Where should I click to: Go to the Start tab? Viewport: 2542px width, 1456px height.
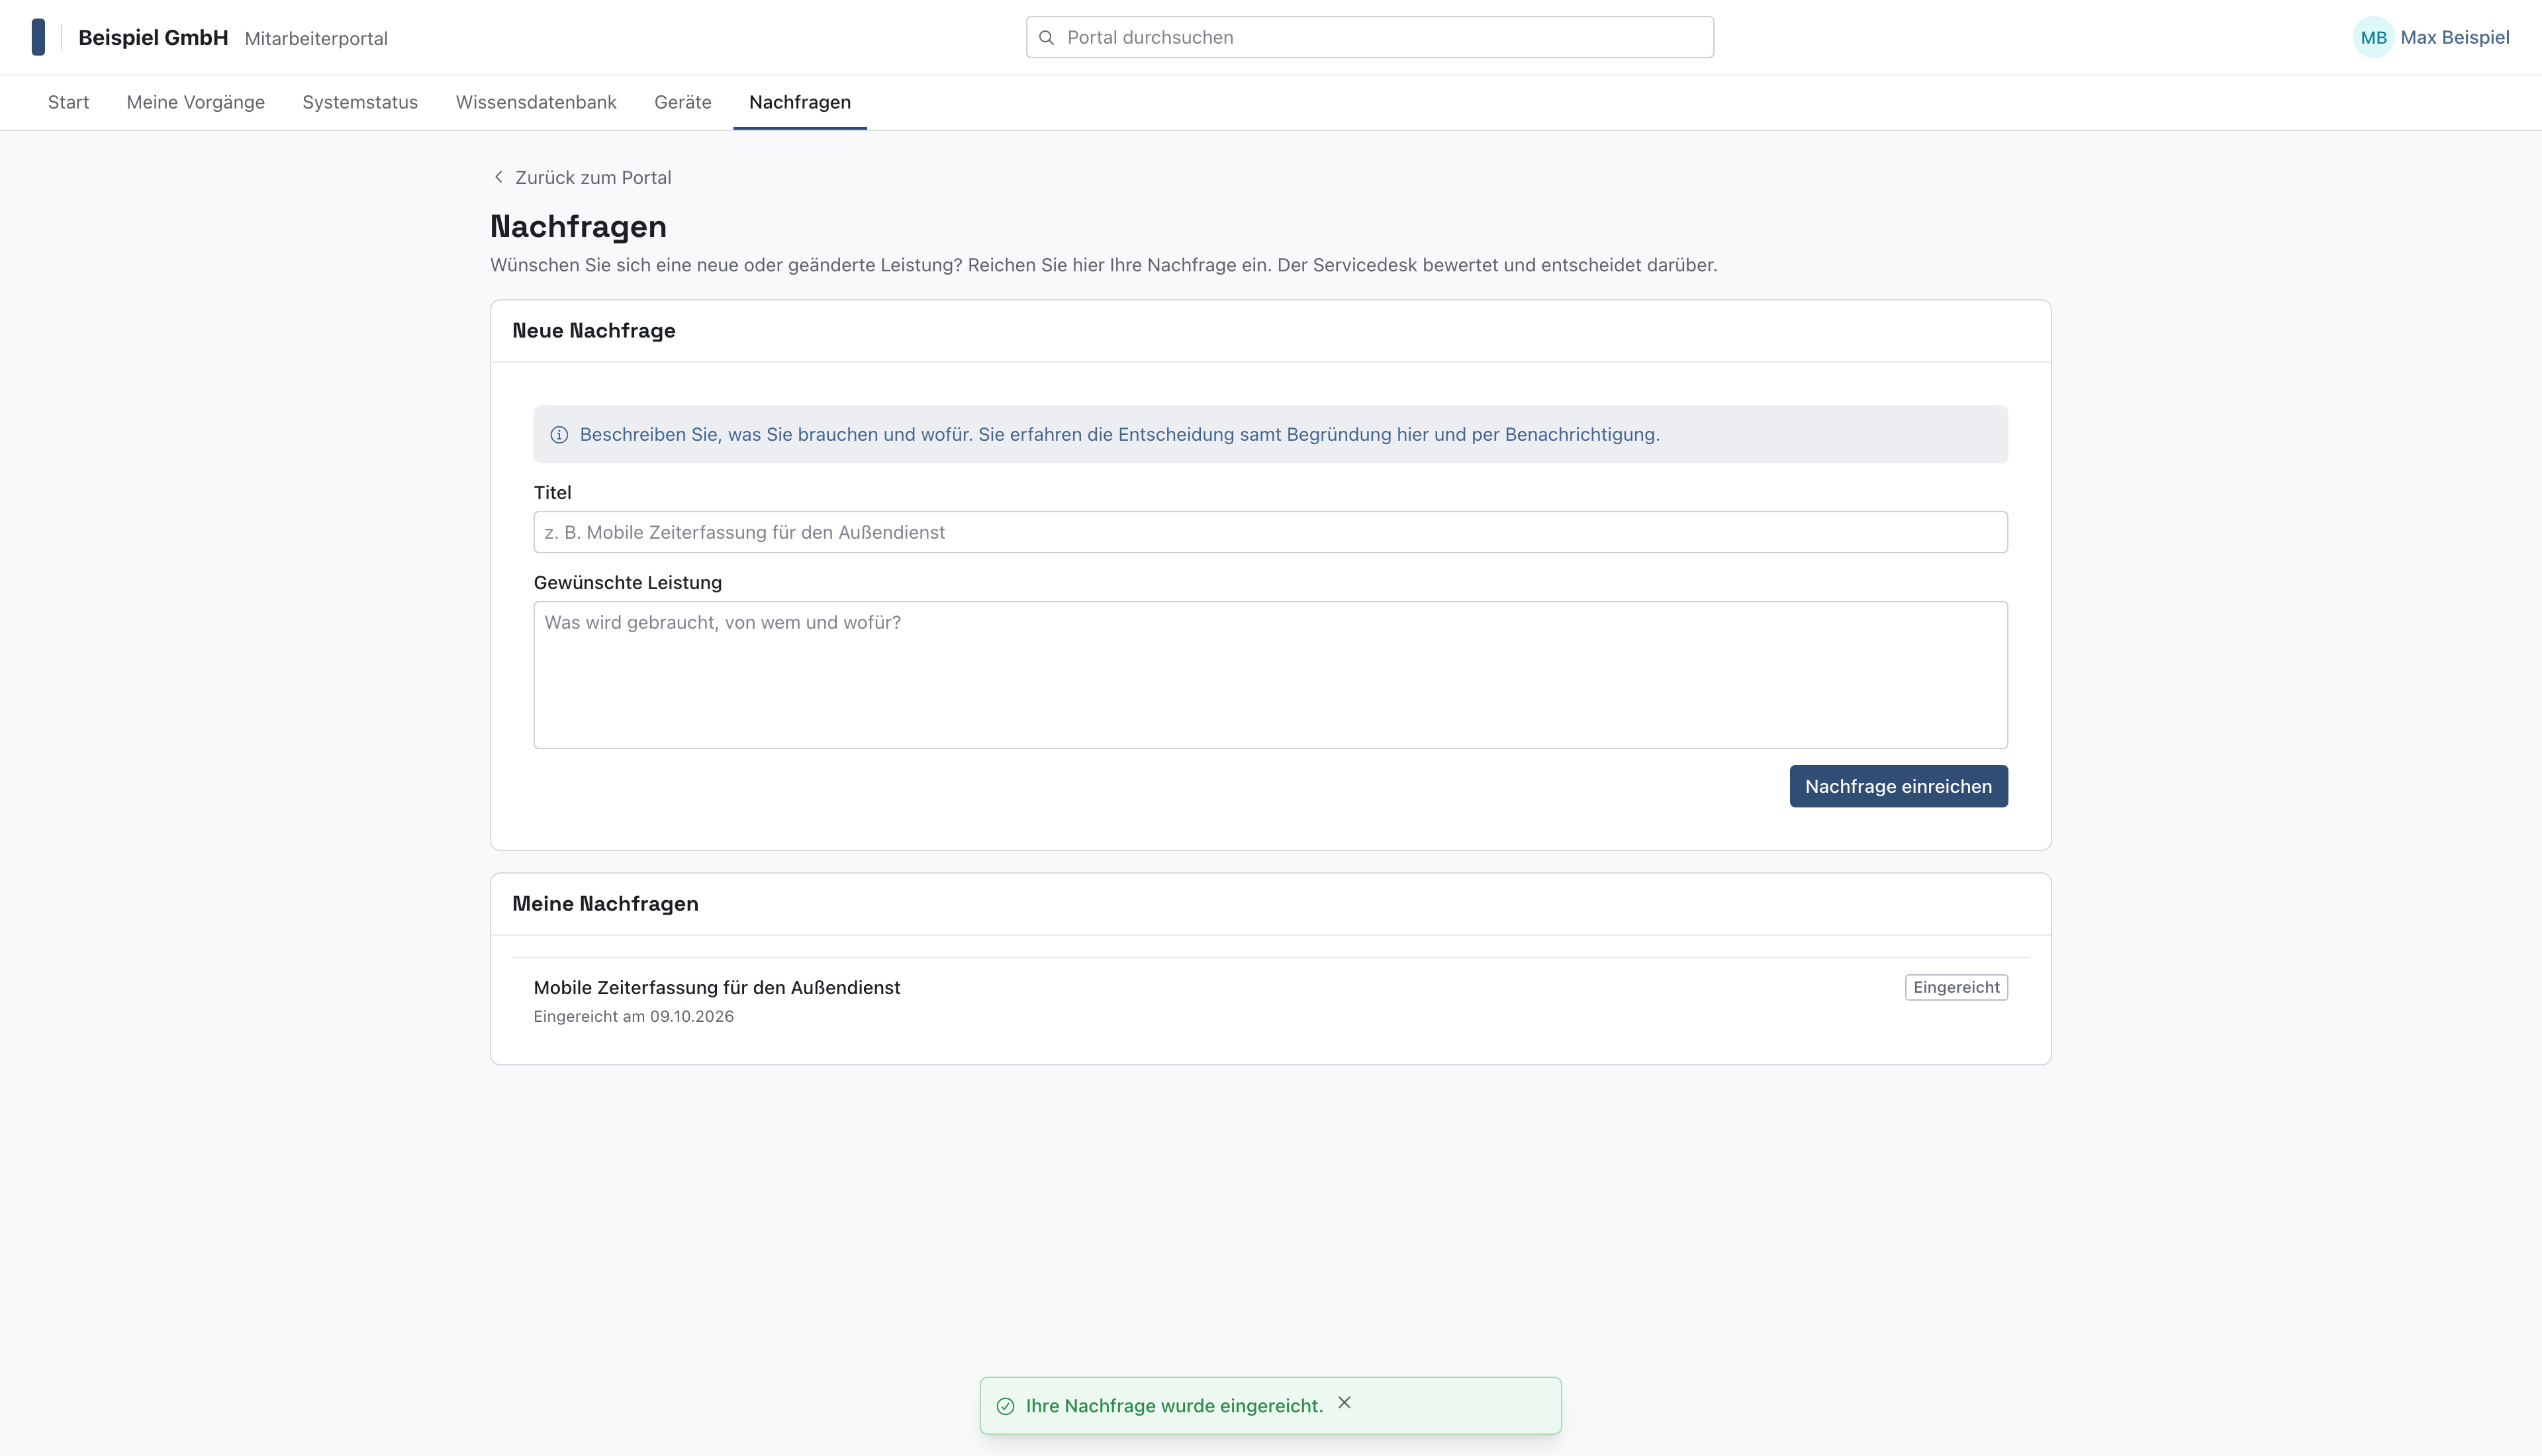68,102
